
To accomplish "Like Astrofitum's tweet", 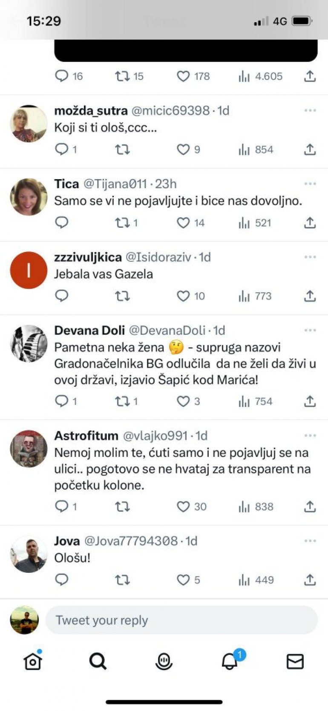I will coord(183,507).
